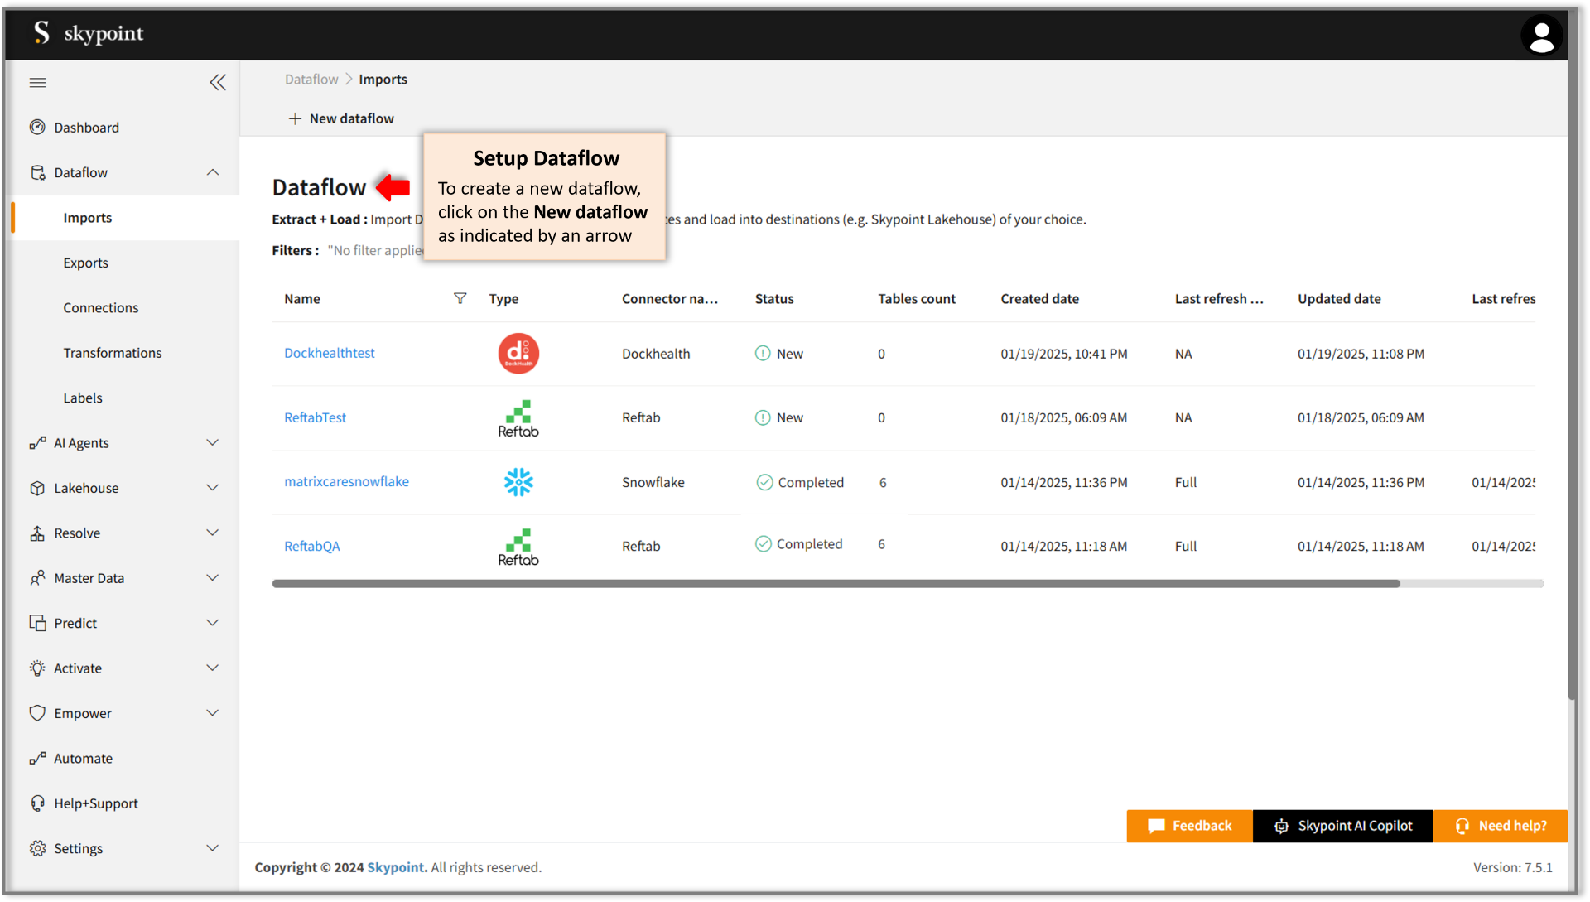
Task: Click the Feedback icon button
Action: tap(1156, 826)
